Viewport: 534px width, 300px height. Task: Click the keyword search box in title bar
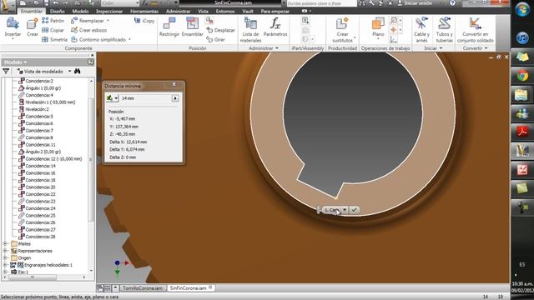tap(321, 3)
